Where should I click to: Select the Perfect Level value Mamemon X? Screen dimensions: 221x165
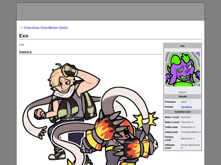point(187,139)
